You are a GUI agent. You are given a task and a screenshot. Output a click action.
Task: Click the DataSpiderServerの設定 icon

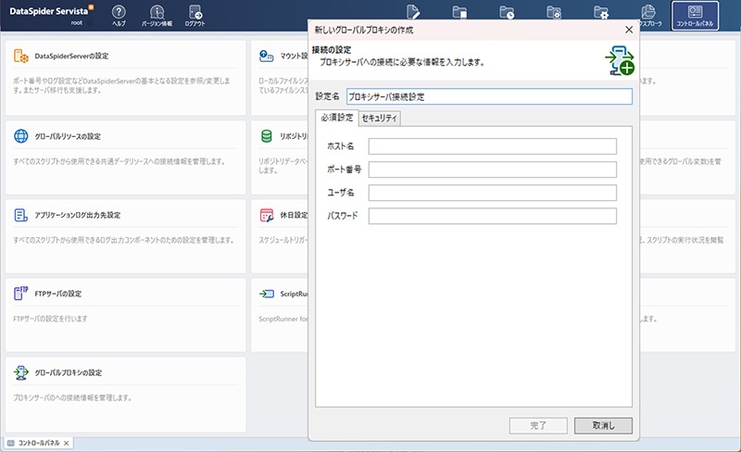pos(20,56)
